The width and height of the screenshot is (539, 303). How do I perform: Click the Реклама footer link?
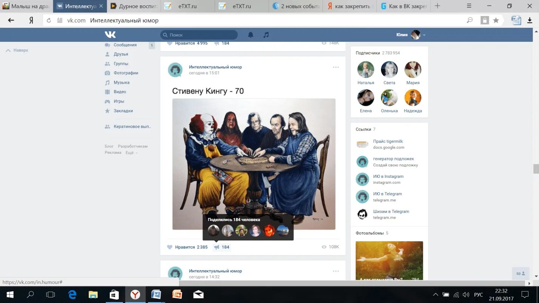[113, 153]
